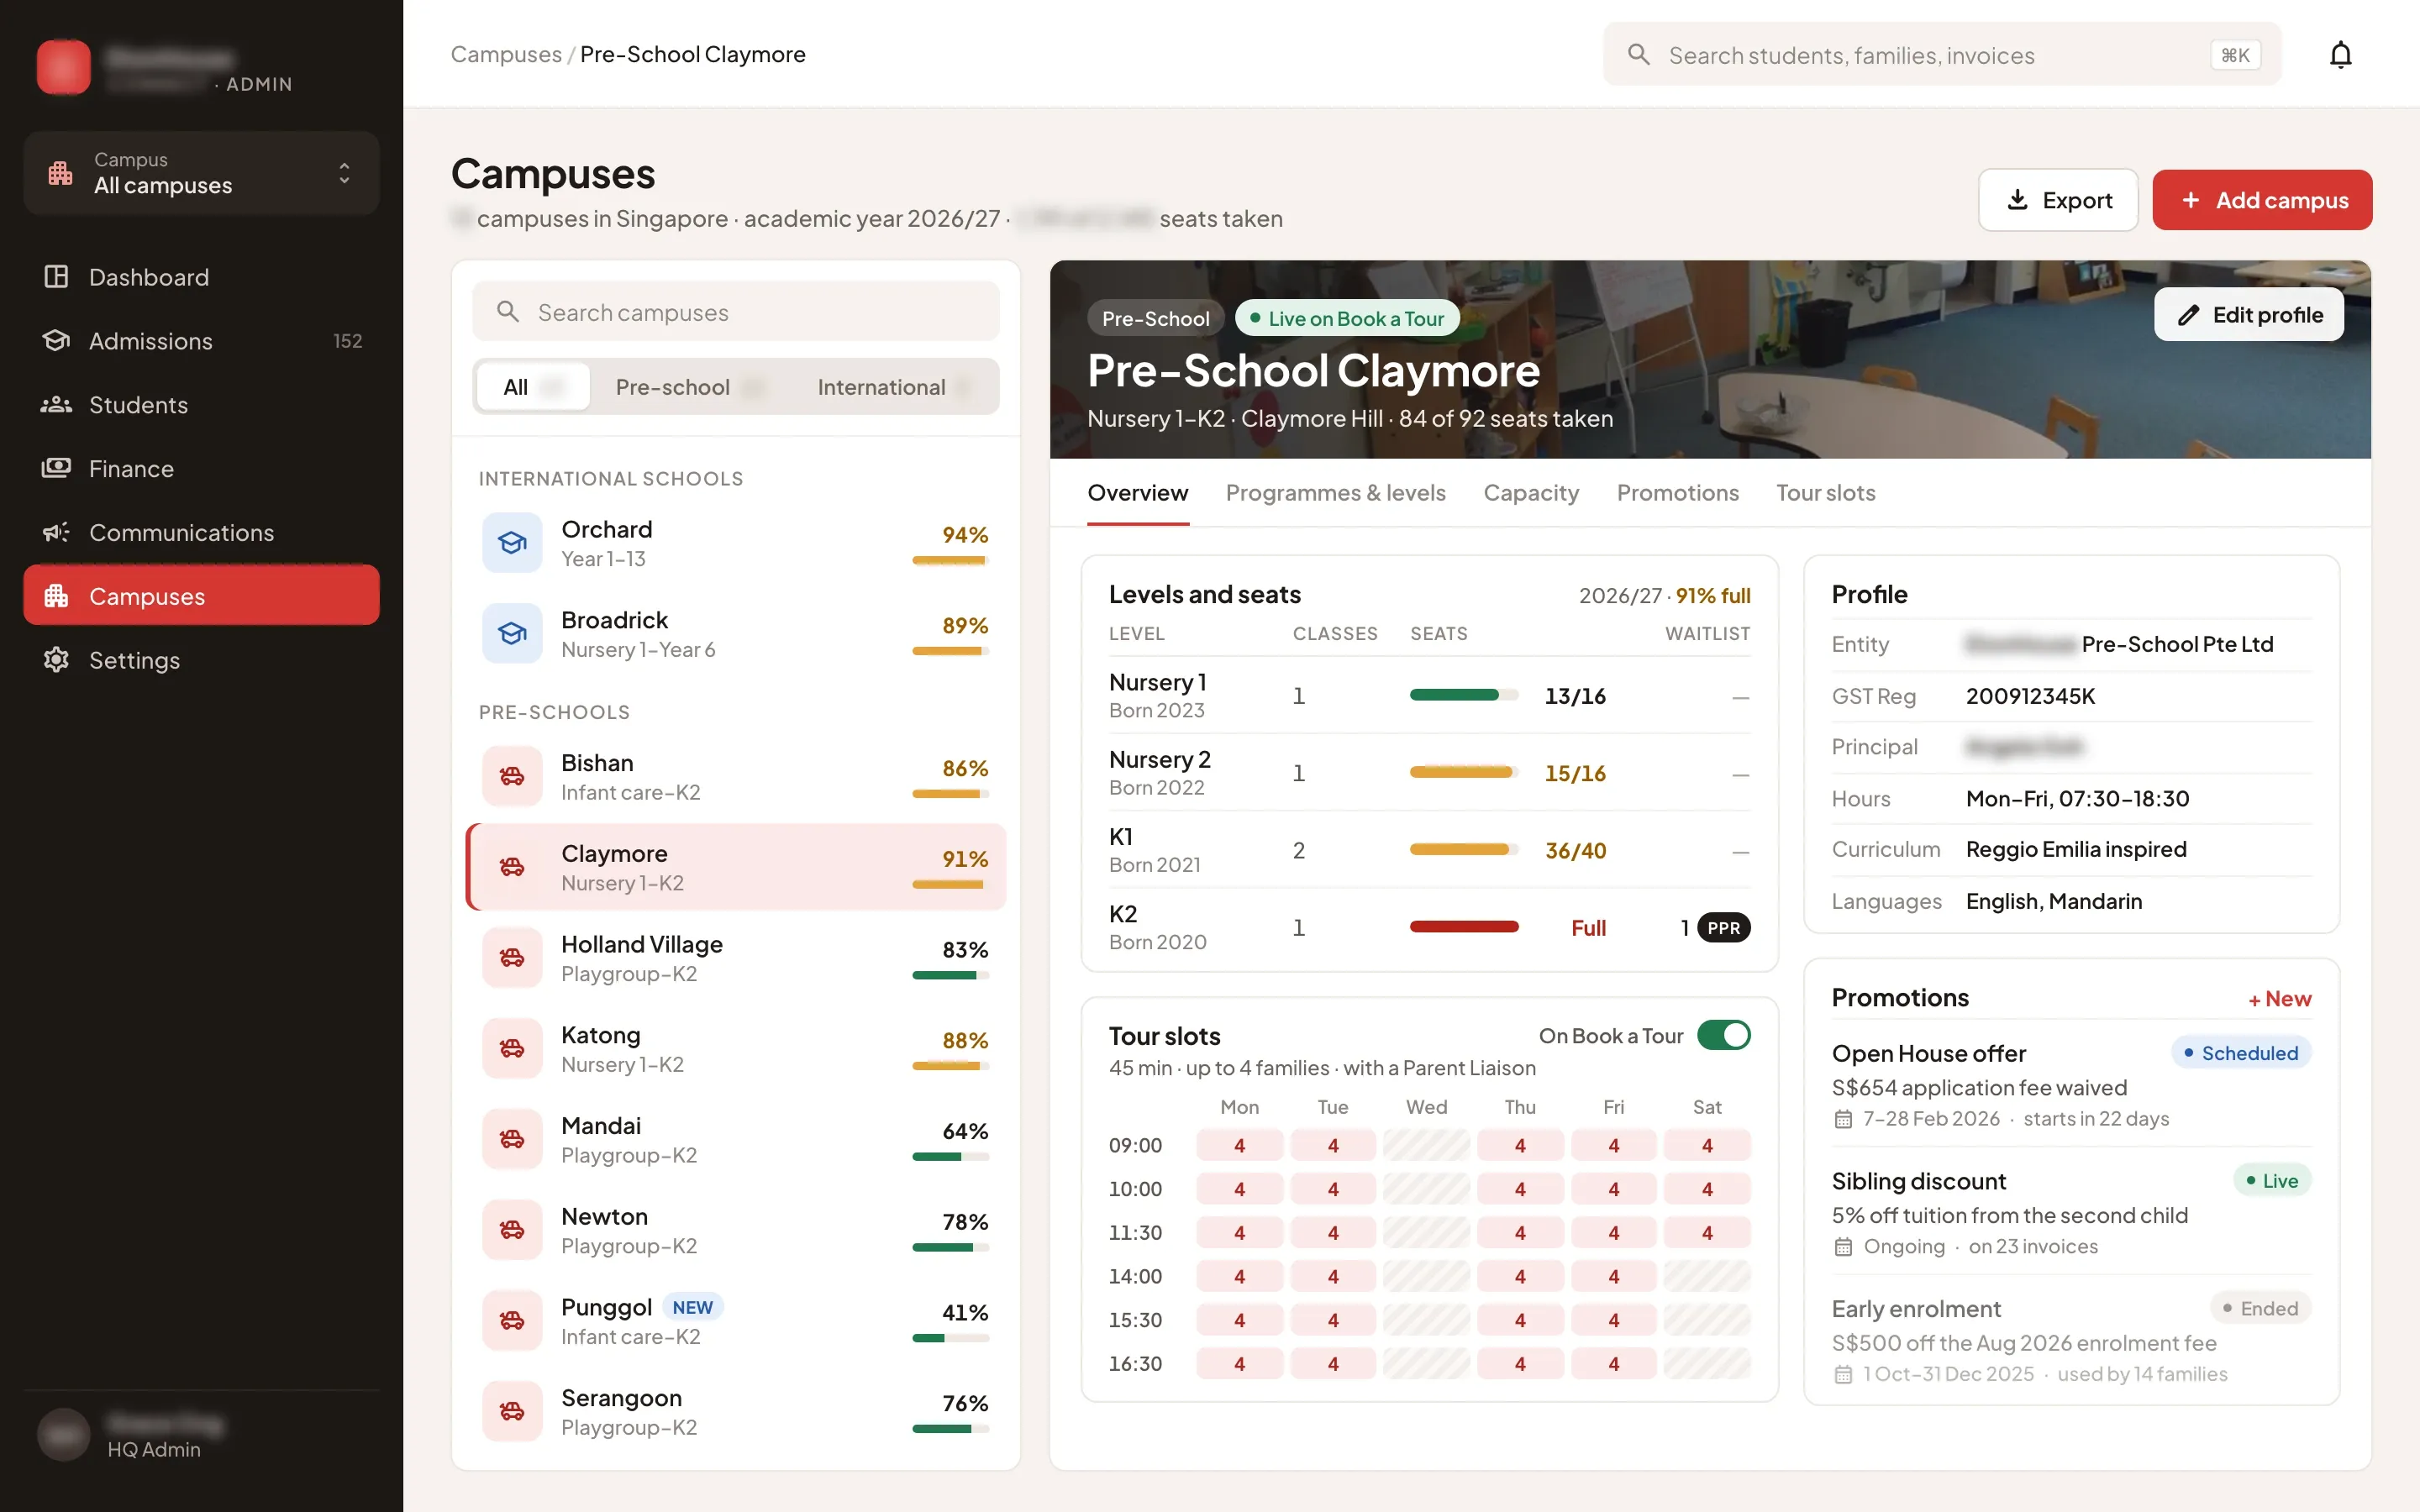Focus the students, families, invoices search field
This screenshot has width=2420, height=1512.
tap(1941, 55)
